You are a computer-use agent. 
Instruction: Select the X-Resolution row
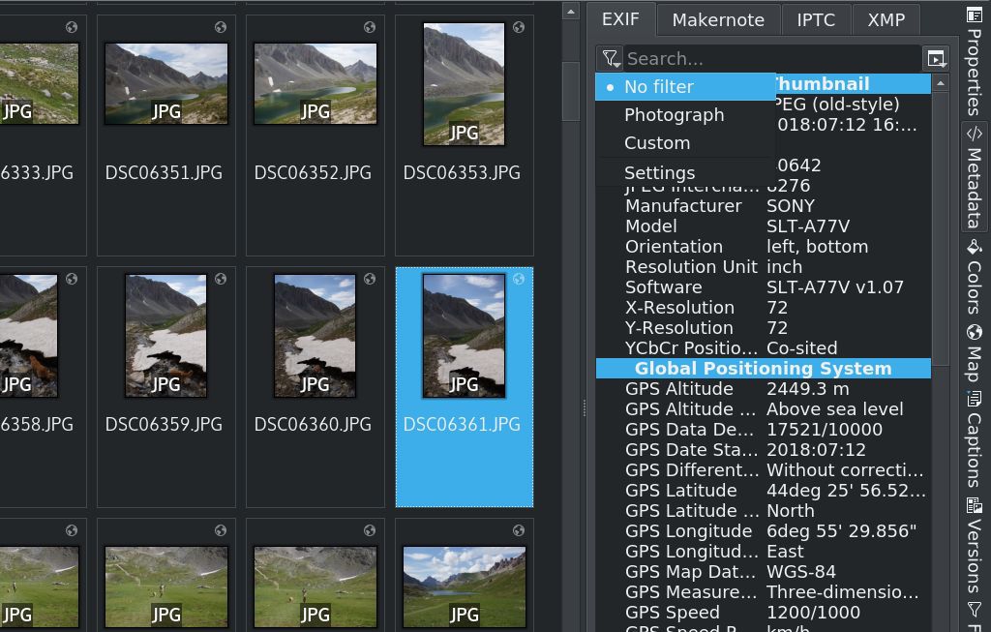(763, 307)
